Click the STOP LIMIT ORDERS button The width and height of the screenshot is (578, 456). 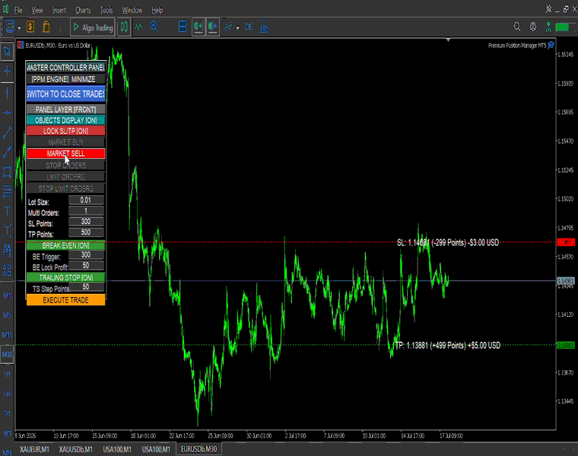[65, 188]
